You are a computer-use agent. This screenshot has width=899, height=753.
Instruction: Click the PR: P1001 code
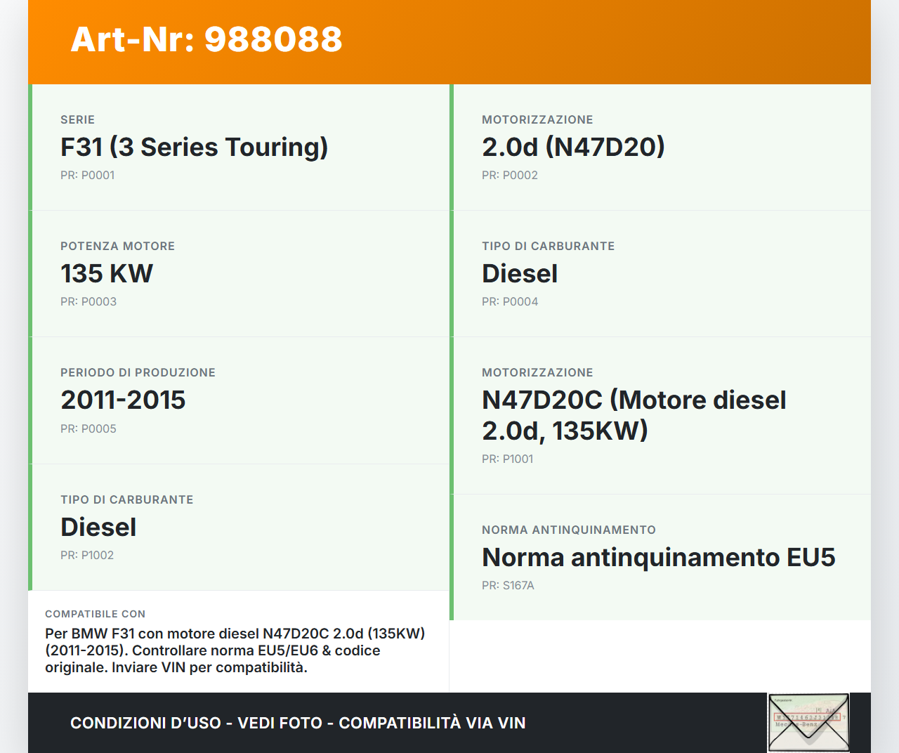pos(507,459)
